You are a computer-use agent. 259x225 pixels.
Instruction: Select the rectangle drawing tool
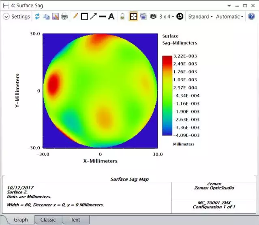(84, 17)
